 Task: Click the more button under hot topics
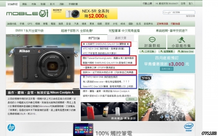131,99
